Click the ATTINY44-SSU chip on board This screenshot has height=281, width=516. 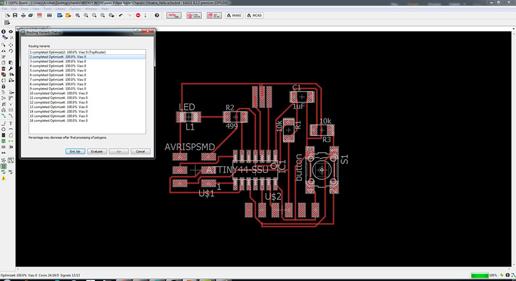[x=255, y=170]
